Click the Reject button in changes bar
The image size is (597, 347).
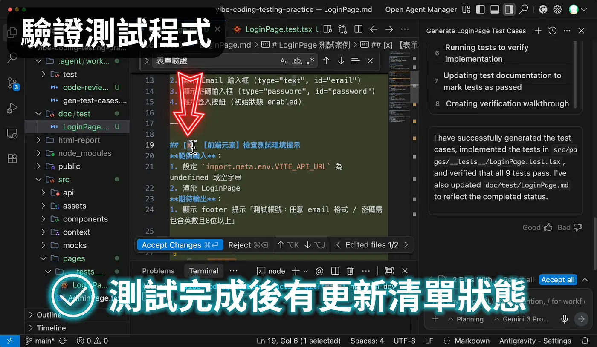248,245
